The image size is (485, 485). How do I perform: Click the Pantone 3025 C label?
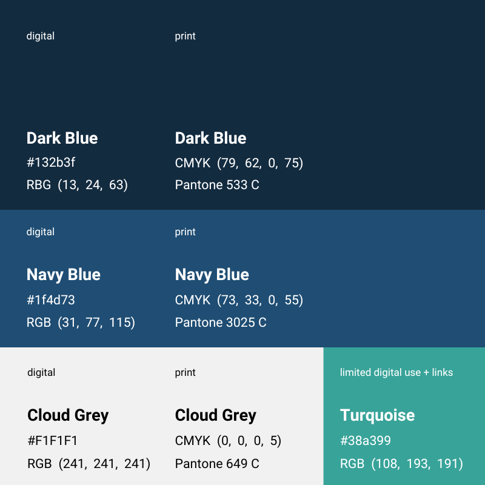point(221,323)
